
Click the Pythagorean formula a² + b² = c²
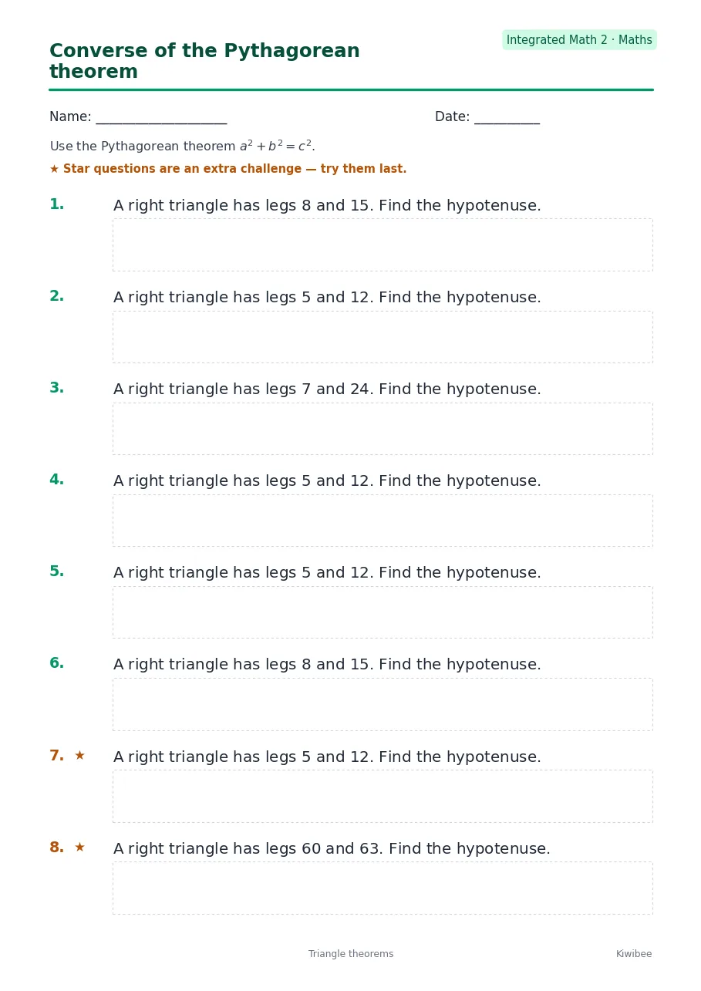coord(276,146)
